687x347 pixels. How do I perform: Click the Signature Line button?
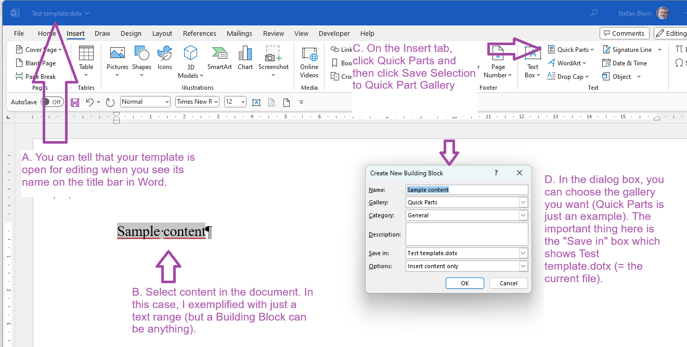pyautogui.click(x=627, y=50)
